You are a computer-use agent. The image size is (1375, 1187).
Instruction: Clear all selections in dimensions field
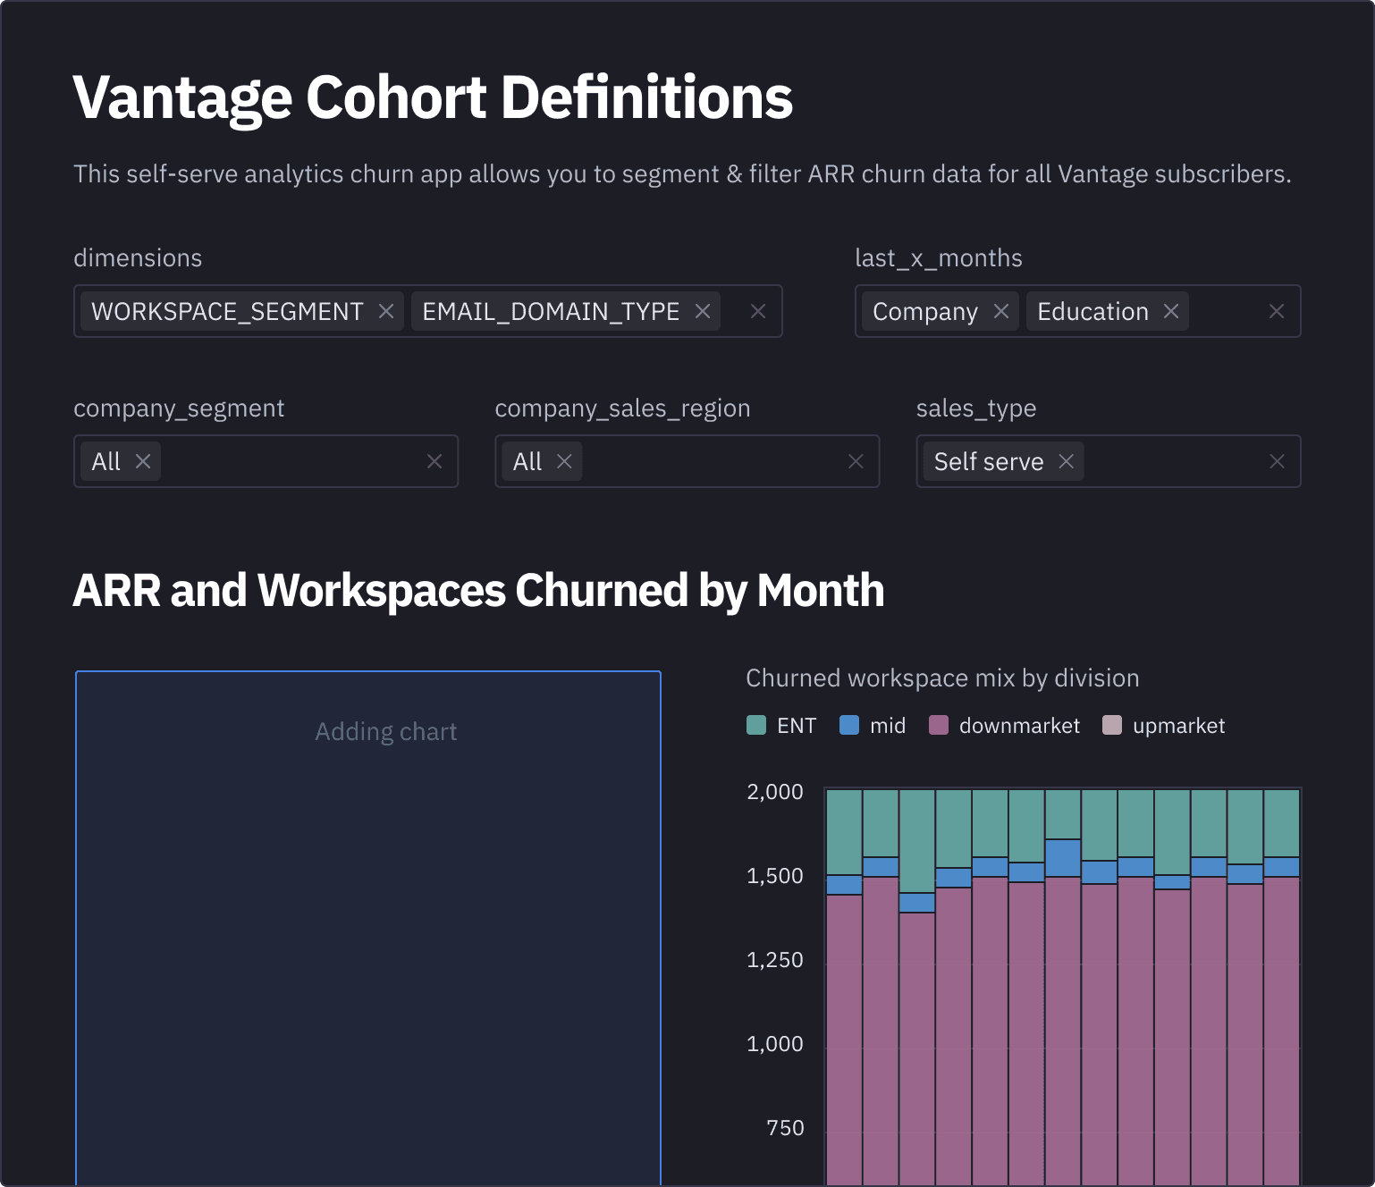758,311
